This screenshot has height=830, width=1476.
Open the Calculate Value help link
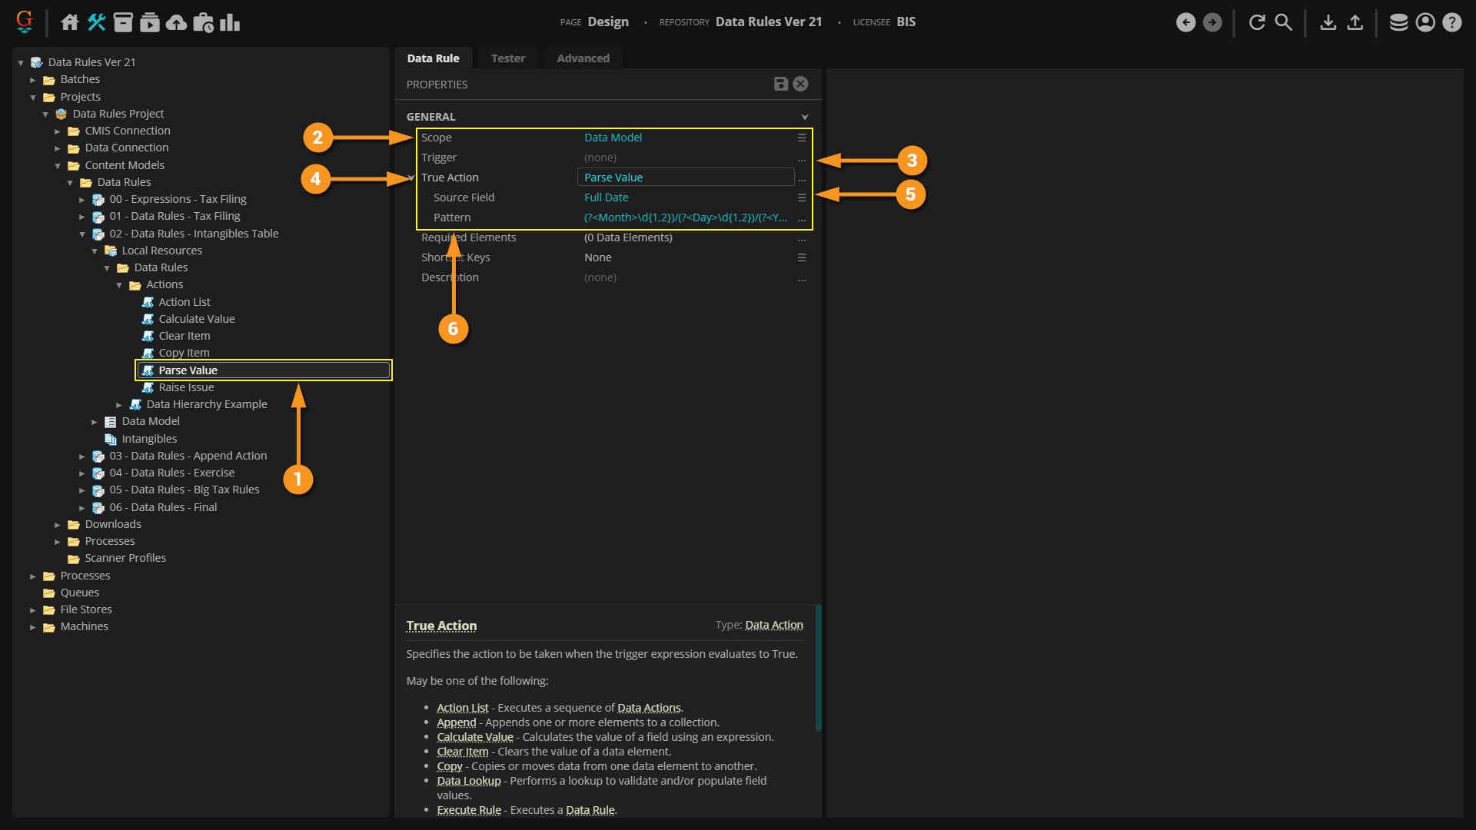[x=474, y=737]
